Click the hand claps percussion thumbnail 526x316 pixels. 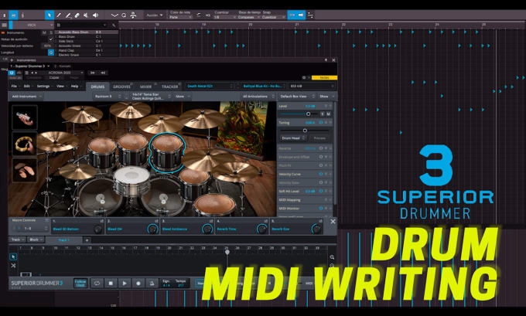tap(25, 170)
